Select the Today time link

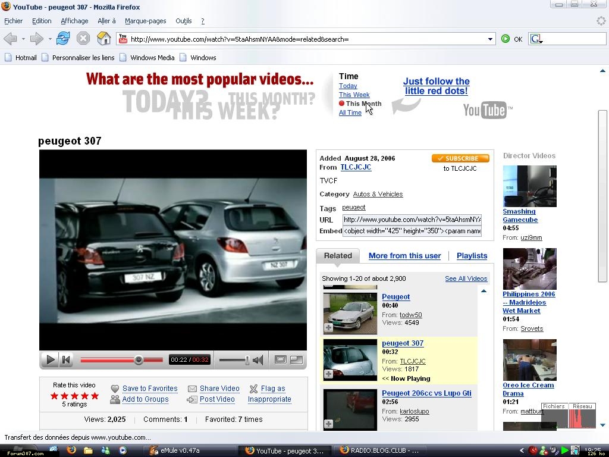pos(348,86)
